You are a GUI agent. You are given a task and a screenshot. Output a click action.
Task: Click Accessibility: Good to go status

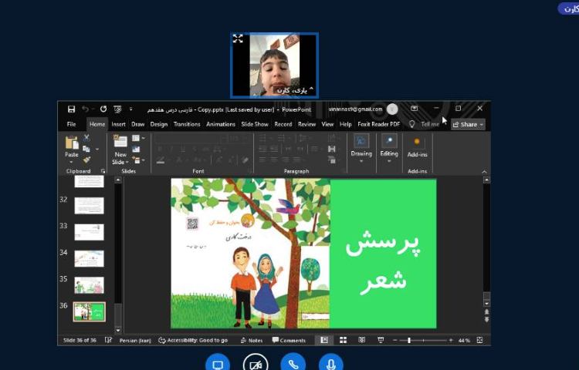[193, 341]
